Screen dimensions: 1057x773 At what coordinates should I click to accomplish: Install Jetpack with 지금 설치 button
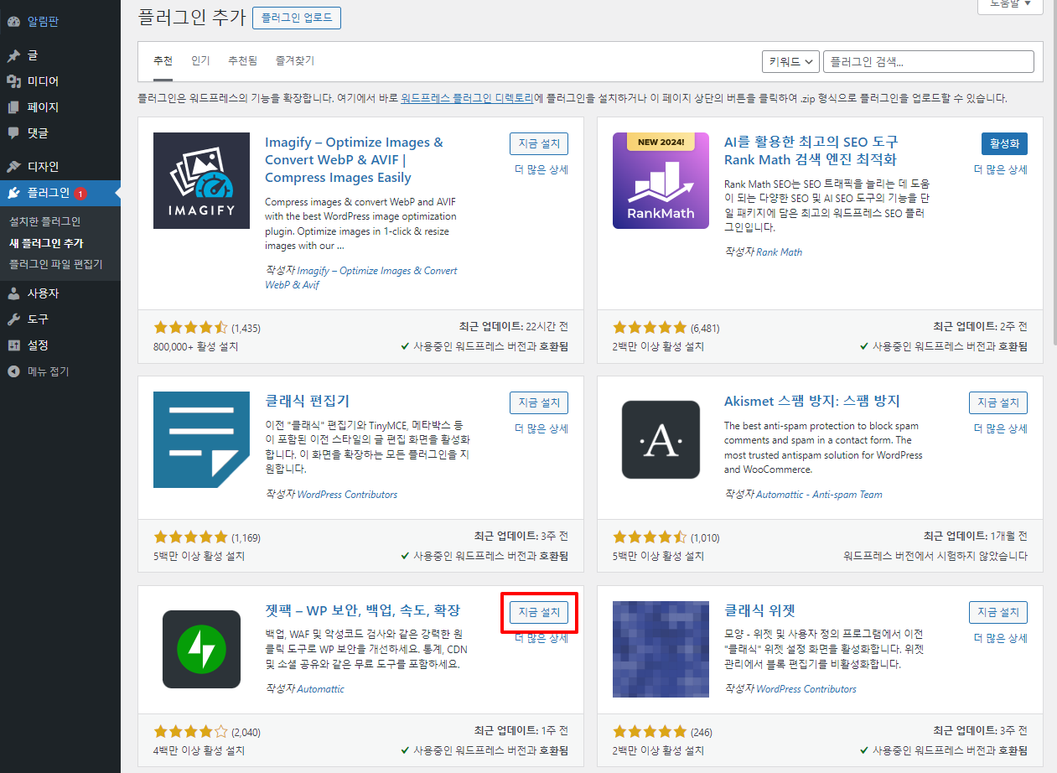coord(539,612)
